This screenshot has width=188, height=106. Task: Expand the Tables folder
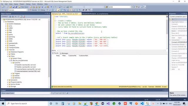[8, 54]
